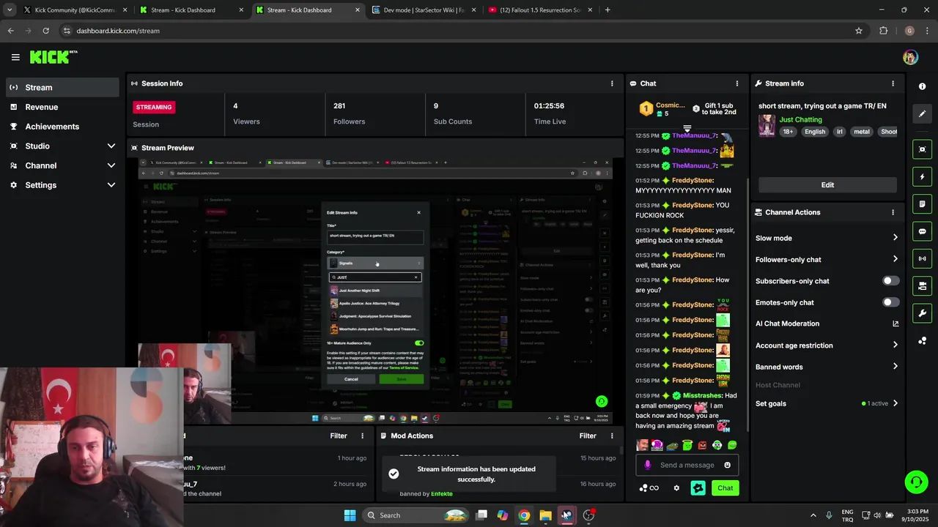Select Stream in left navigation
Screen dimensions: 938x527
point(62,87)
